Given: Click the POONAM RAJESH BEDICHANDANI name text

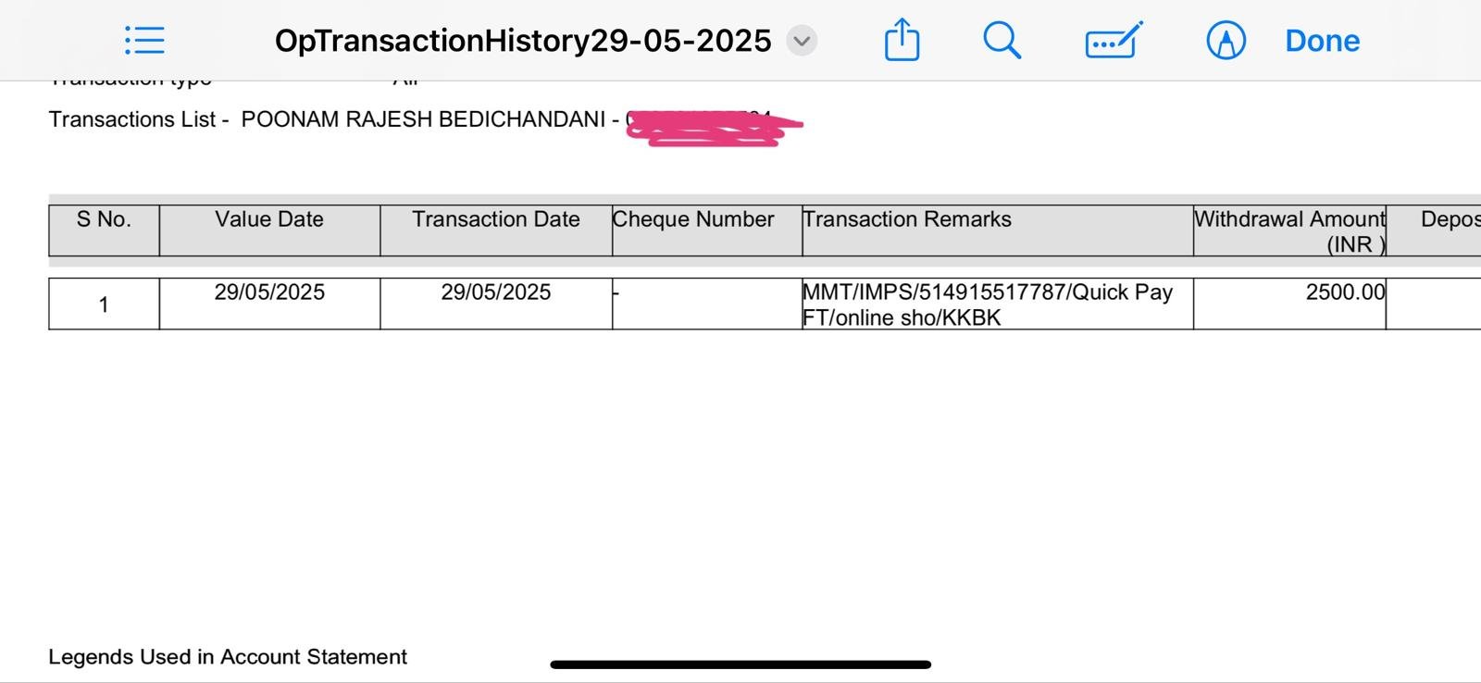Looking at the screenshot, I should pos(423,119).
